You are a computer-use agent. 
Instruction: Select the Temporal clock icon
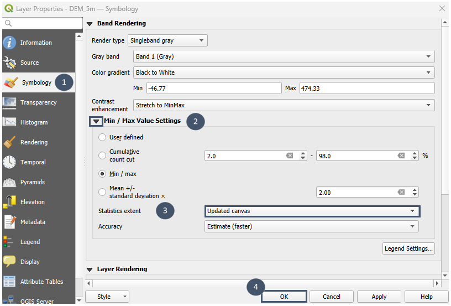click(x=10, y=162)
